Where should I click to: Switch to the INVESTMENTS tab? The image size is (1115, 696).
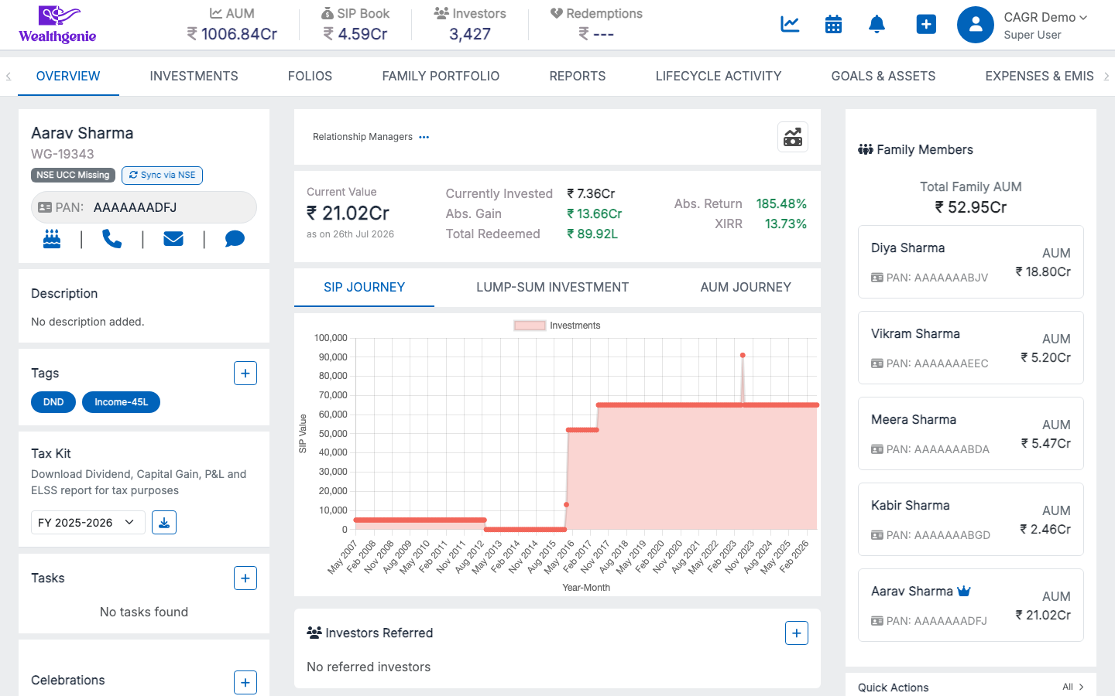tap(194, 76)
